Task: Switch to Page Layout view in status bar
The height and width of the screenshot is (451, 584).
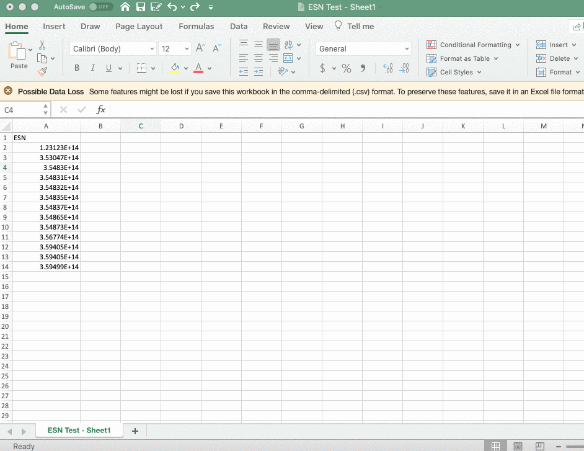Action: 518,446
